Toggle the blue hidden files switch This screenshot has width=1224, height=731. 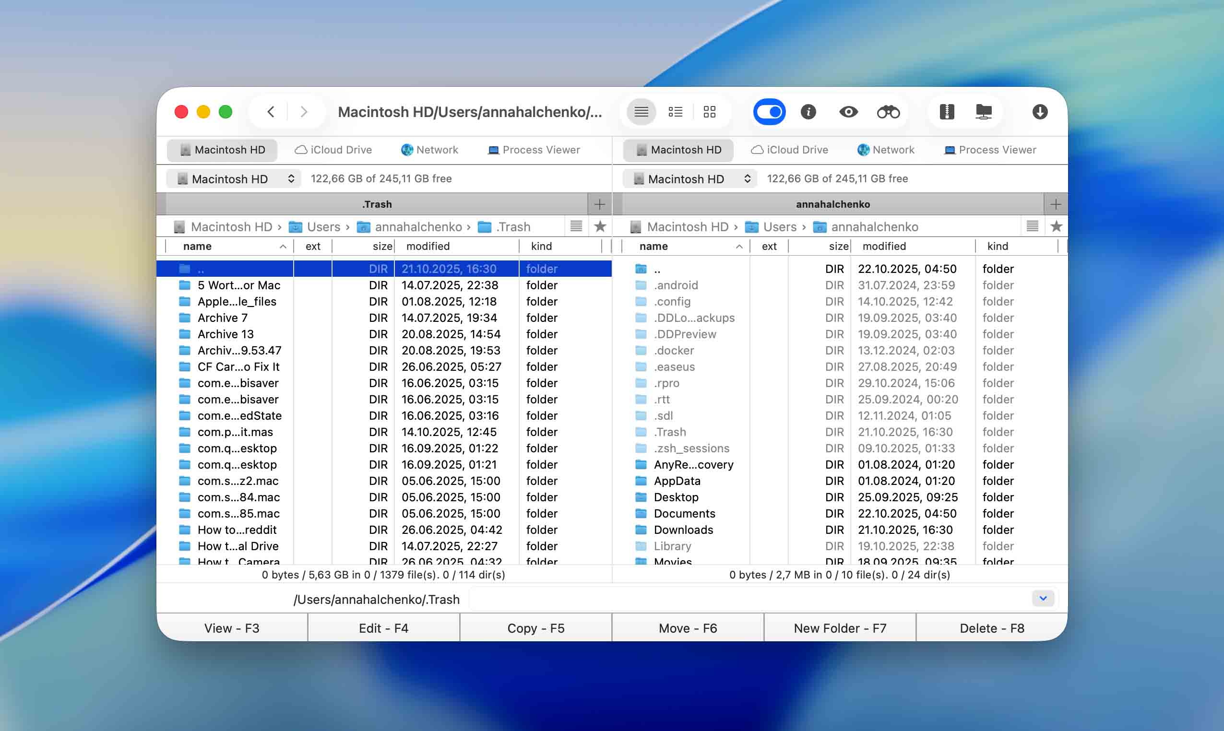point(769,112)
